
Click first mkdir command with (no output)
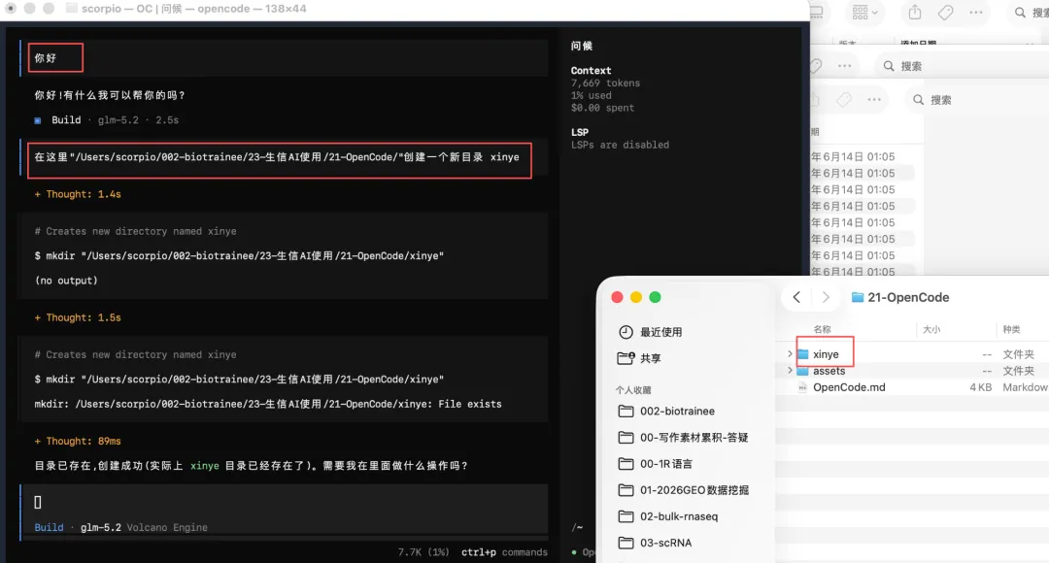[x=239, y=256]
